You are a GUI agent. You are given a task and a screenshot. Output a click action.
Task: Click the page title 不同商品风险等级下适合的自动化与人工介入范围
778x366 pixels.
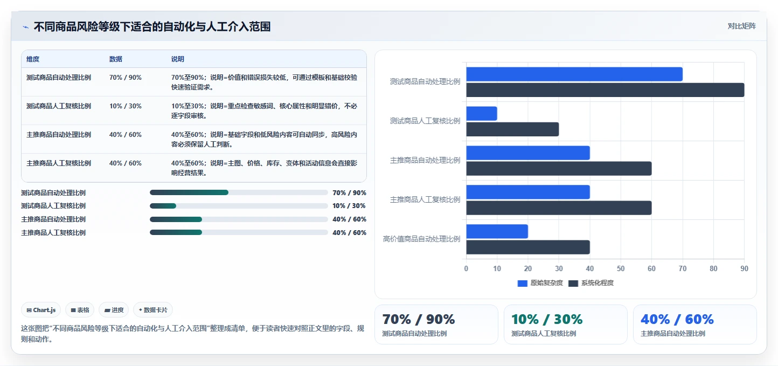click(152, 26)
